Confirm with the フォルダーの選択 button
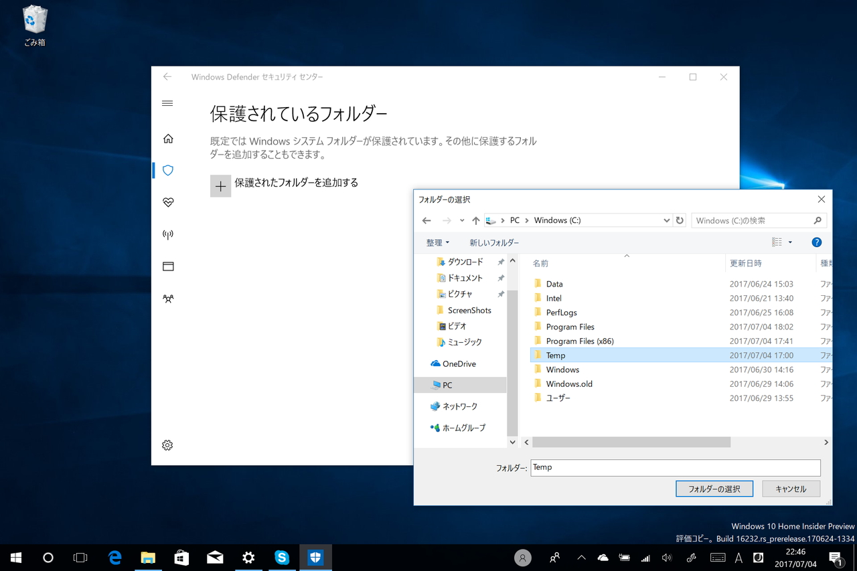The height and width of the screenshot is (571, 857). click(714, 489)
